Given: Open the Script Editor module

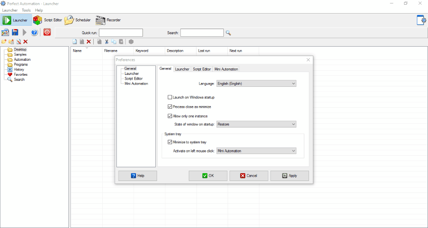Looking at the screenshot, I should point(48,20).
